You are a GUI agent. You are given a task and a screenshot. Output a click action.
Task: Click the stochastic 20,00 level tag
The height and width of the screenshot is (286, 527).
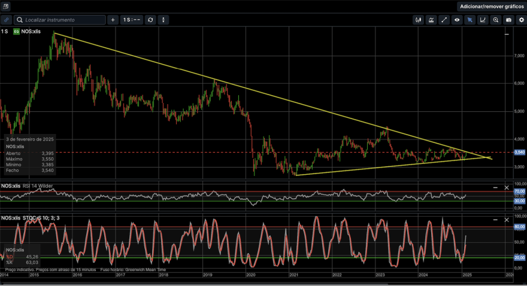pyautogui.click(x=520, y=257)
